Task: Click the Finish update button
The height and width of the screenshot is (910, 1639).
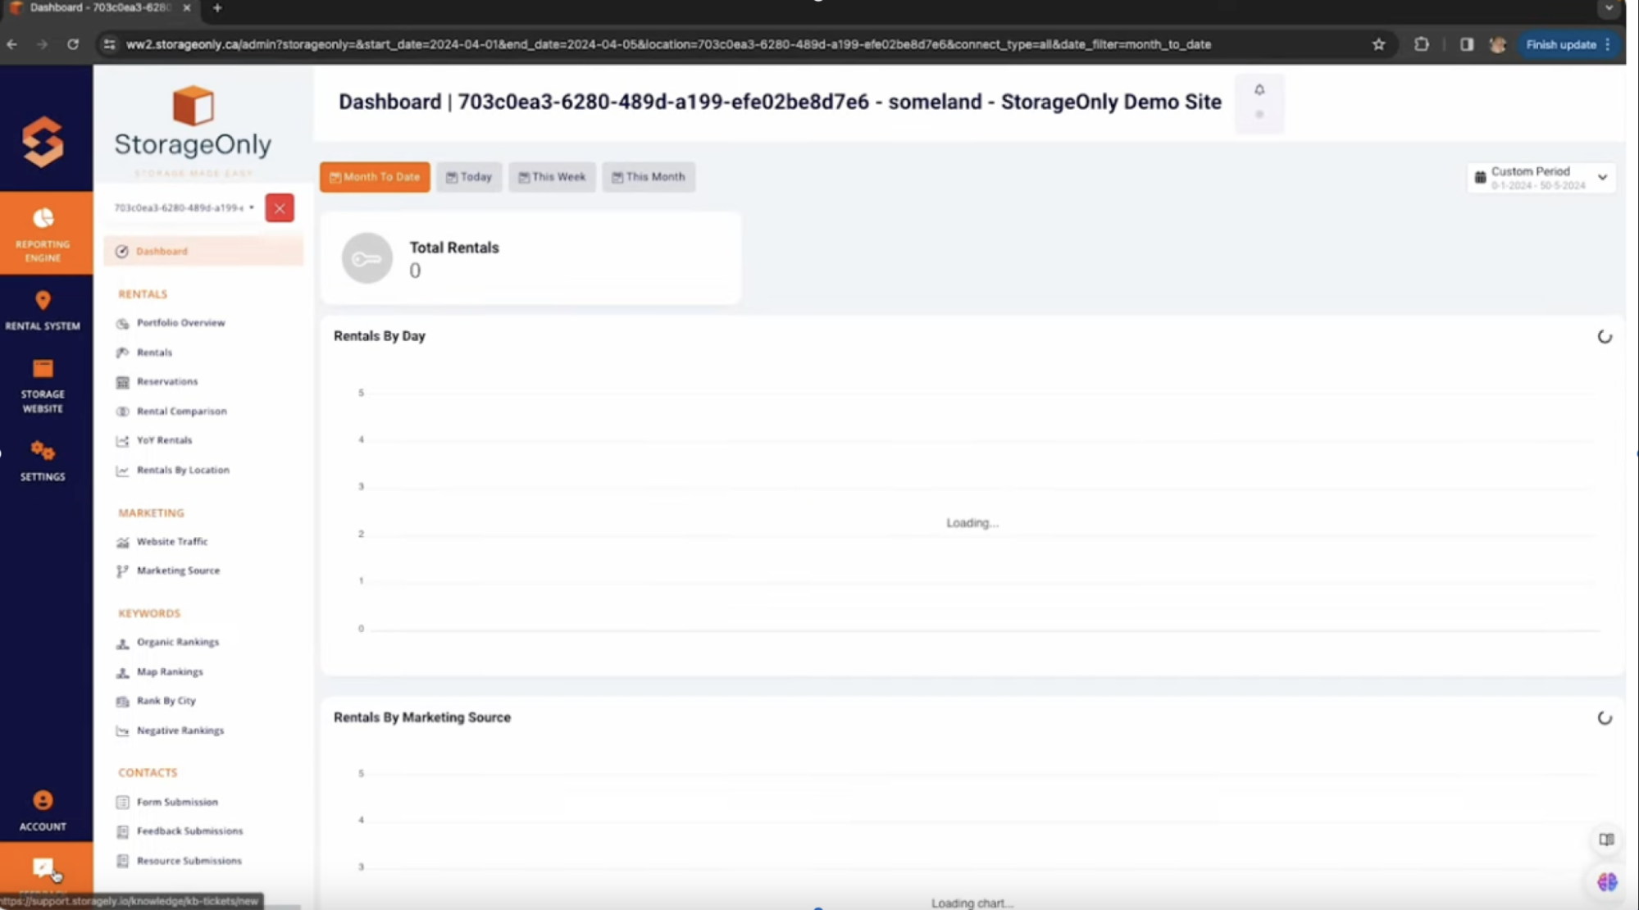Action: [x=1568, y=44]
